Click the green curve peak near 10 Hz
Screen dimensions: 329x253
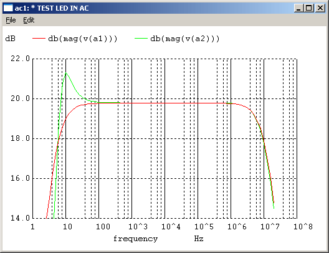66,73
